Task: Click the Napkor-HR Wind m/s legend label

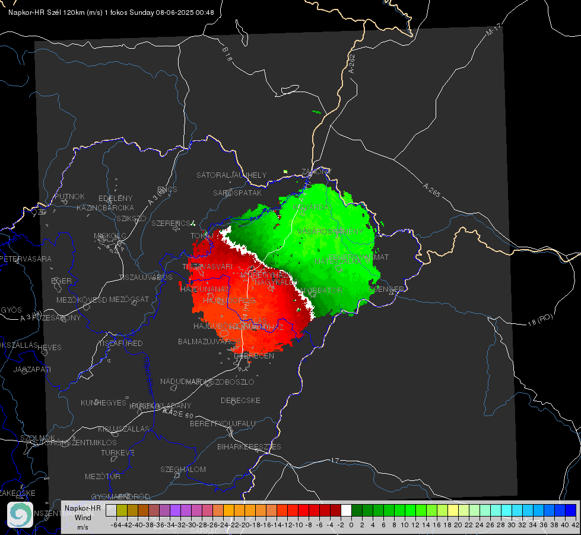Action: pos(82,517)
